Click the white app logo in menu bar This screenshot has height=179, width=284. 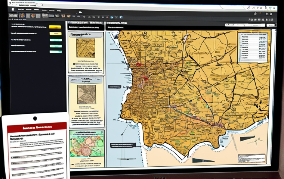13,9
